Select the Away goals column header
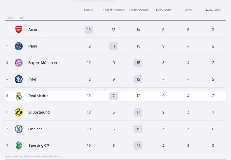Image resolution: width=231 pixels, height=160 pixels. 163,10
